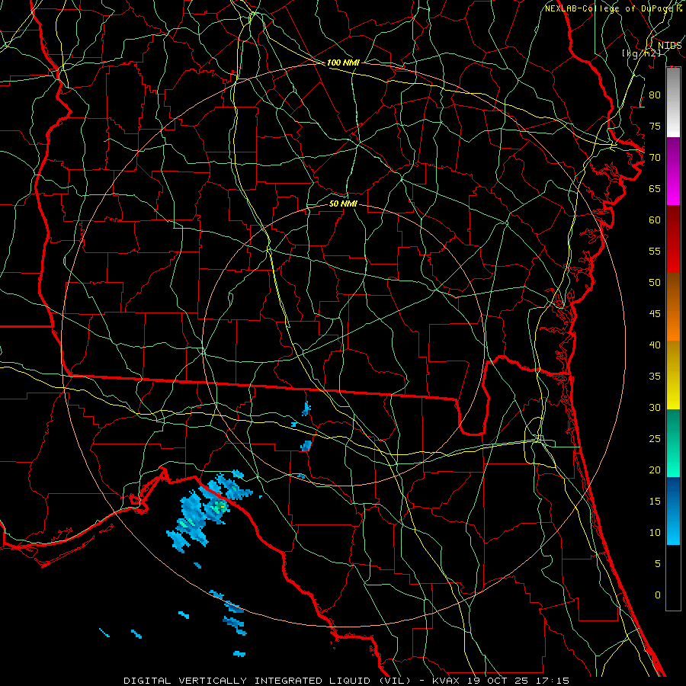The width and height of the screenshot is (686, 686).
Task: Click the kg/m2 units label
Action: pos(641,53)
